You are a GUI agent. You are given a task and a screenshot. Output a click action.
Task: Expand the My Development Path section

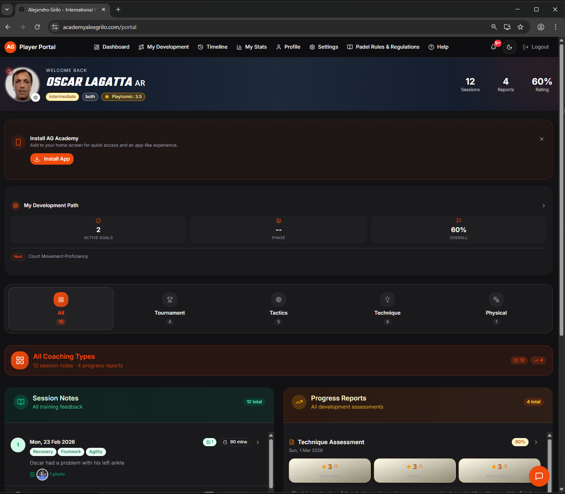(x=543, y=206)
